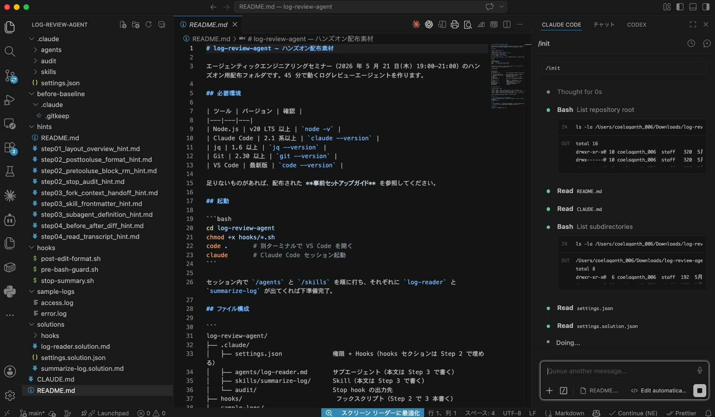Toggle the README context chip in chat input

pyautogui.click(x=599, y=390)
